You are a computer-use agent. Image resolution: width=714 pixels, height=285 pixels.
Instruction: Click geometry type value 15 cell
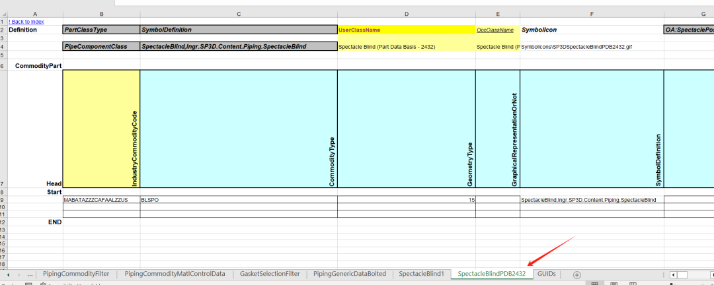point(406,199)
